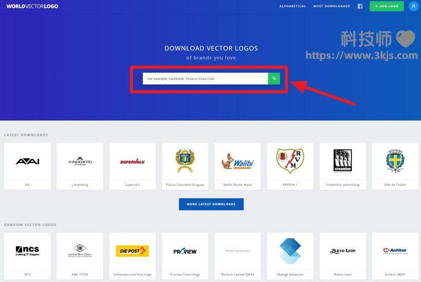Click the 'Antikor 28691' caption text
Viewport: 421px width, 282px height.
tap(395, 274)
